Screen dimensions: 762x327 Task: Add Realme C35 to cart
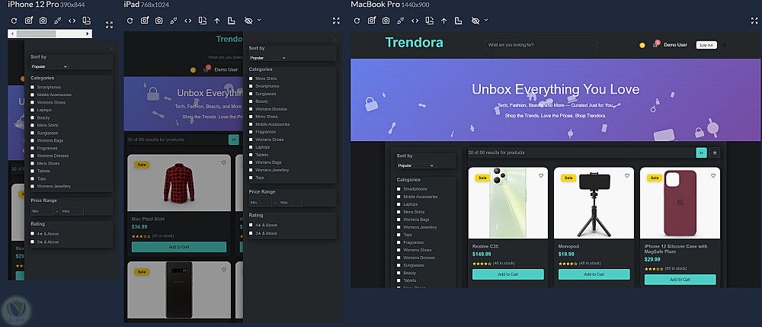pos(507,274)
